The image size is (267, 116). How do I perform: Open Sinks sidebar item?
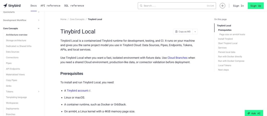click(x=9, y=86)
